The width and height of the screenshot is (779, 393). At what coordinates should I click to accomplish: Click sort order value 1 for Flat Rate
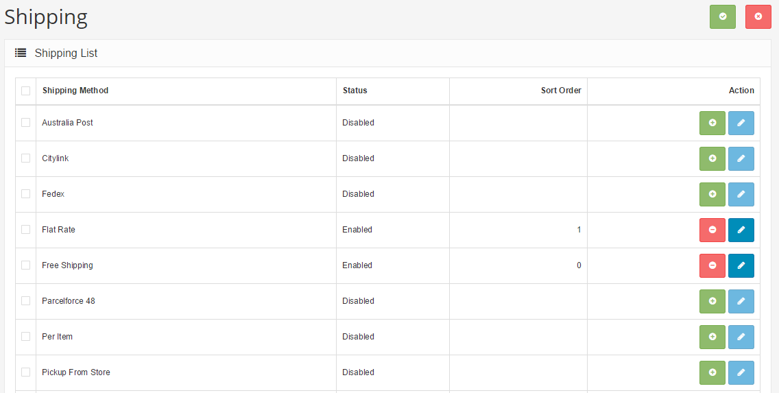(x=579, y=230)
